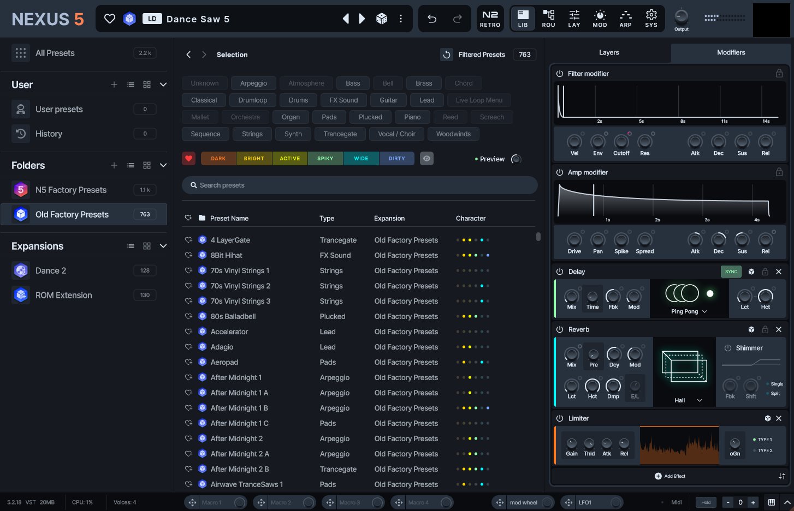Remove the Delay effect
The height and width of the screenshot is (511, 794).
(x=779, y=272)
